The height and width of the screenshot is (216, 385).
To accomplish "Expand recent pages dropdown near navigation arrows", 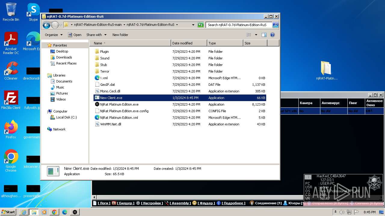I will click(61, 25).
